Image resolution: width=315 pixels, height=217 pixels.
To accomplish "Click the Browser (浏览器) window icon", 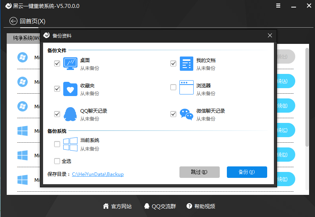I will tap(186, 88).
